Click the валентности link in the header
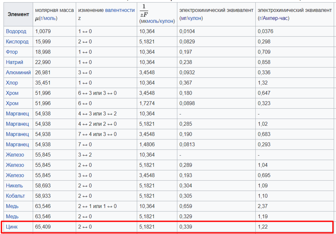This screenshot has width=336, height=234. pos(120,10)
